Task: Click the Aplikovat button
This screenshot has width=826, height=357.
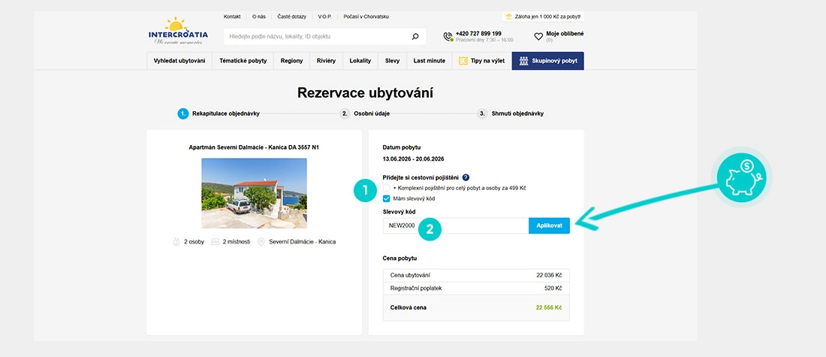Action: (x=550, y=225)
